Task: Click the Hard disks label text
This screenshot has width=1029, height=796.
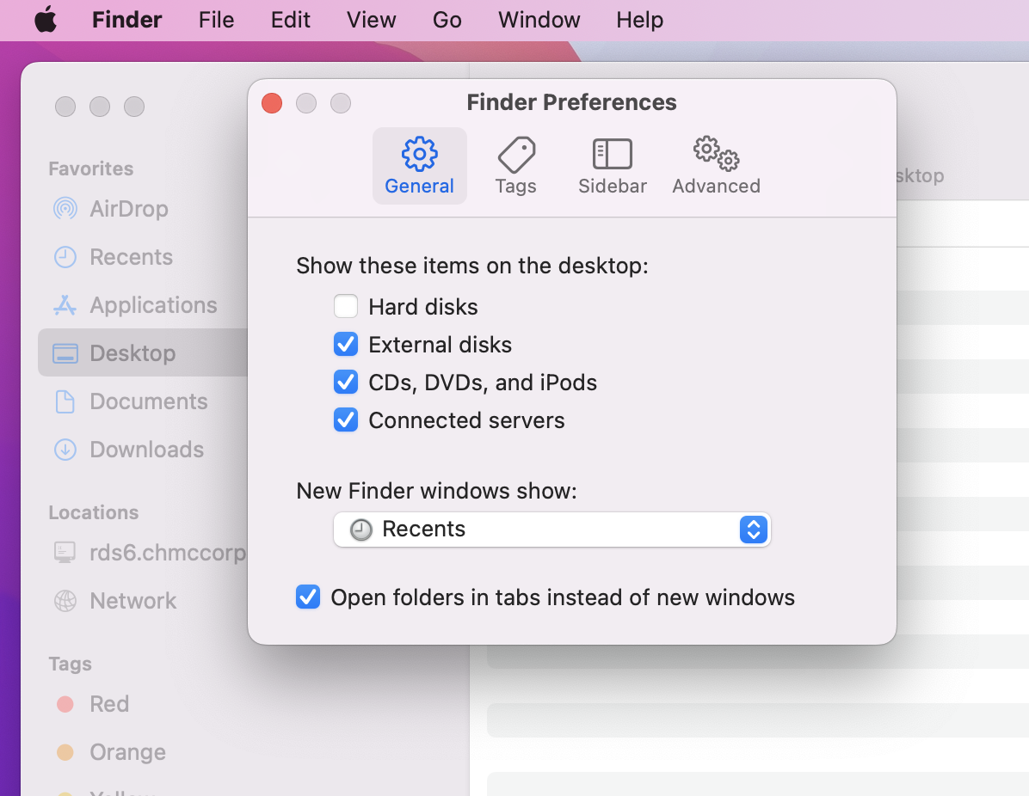Action: 423,306
